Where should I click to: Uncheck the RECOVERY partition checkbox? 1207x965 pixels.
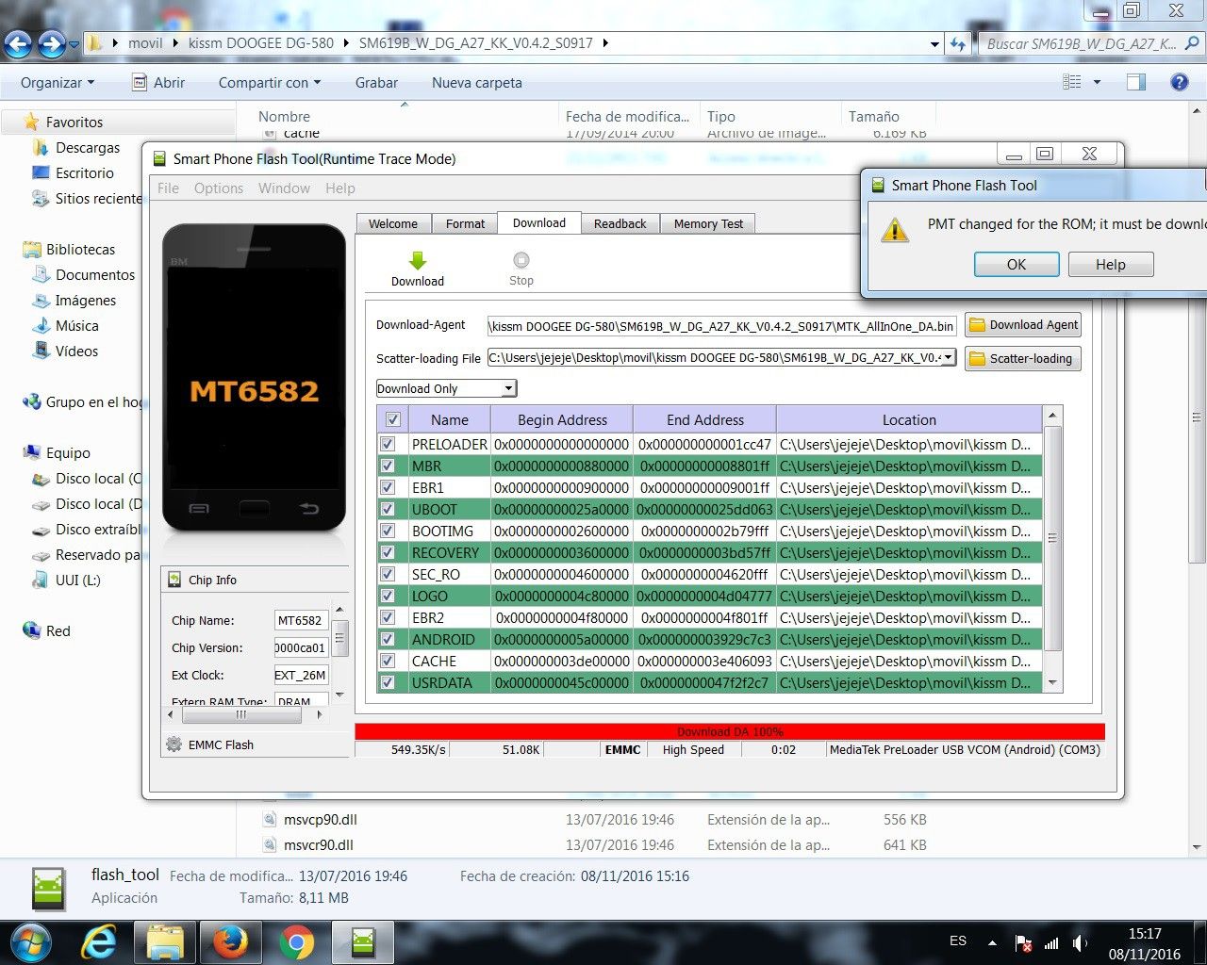coord(388,552)
